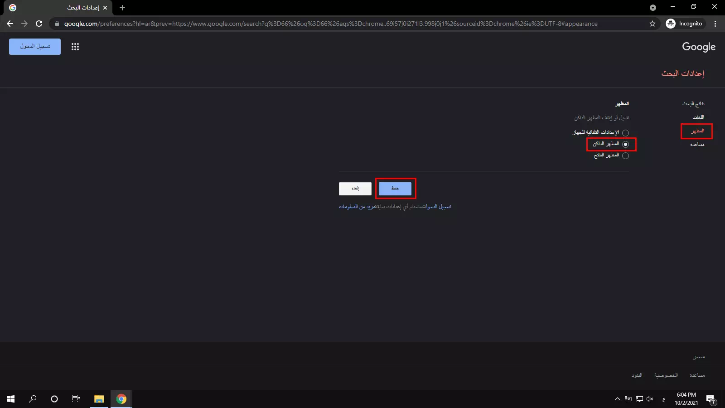Bookmark this page with the star icon

(652, 24)
